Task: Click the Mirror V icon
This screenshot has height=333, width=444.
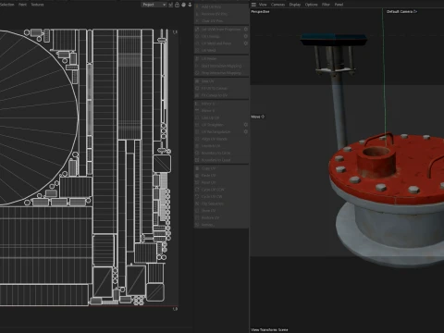Action: pos(197,111)
